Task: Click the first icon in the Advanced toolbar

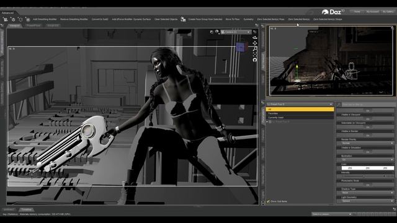Action: 6,19
